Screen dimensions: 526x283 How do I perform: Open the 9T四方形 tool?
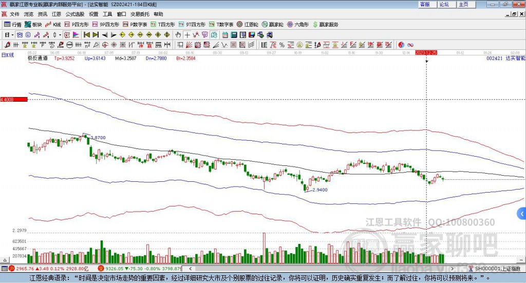pyautogui.click(x=192, y=25)
